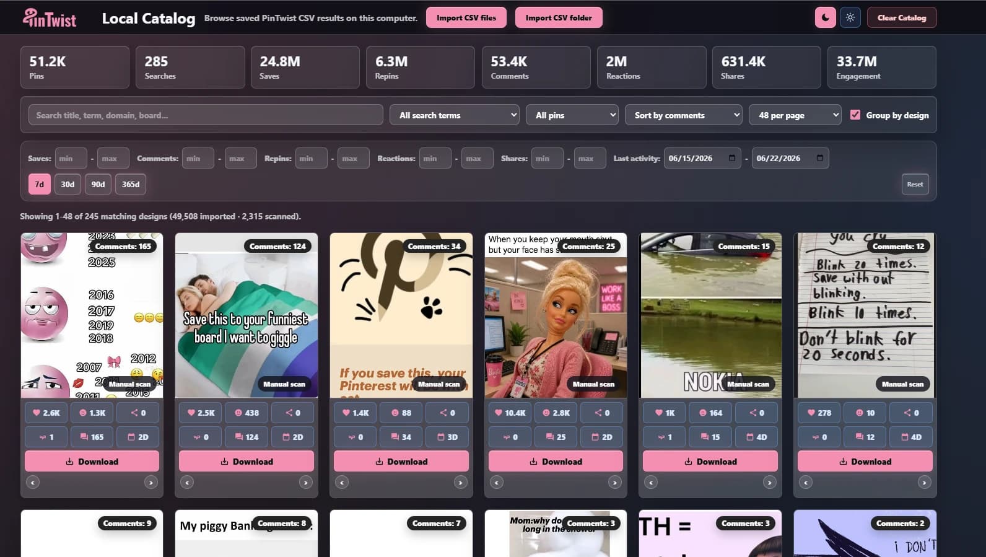Click the Local Catalog heading
This screenshot has width=986, height=557.
pos(149,19)
